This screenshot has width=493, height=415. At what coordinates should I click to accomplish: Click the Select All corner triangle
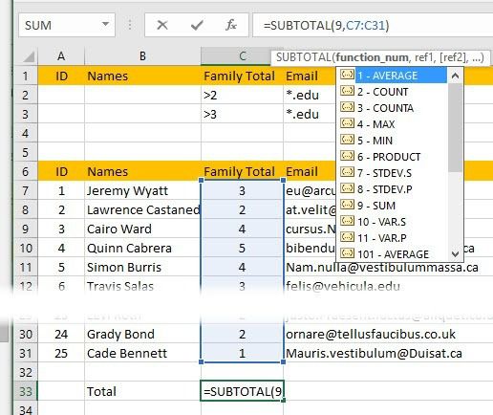point(29,57)
